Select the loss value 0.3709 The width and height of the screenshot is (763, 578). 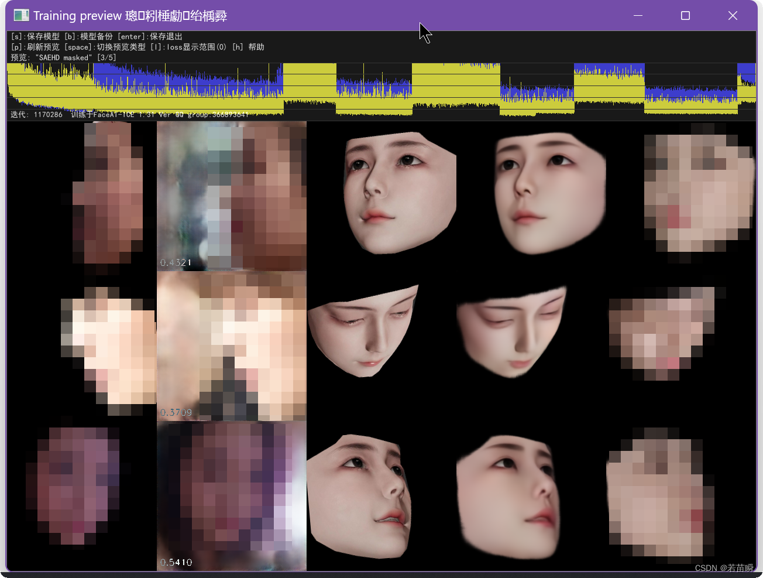click(176, 412)
